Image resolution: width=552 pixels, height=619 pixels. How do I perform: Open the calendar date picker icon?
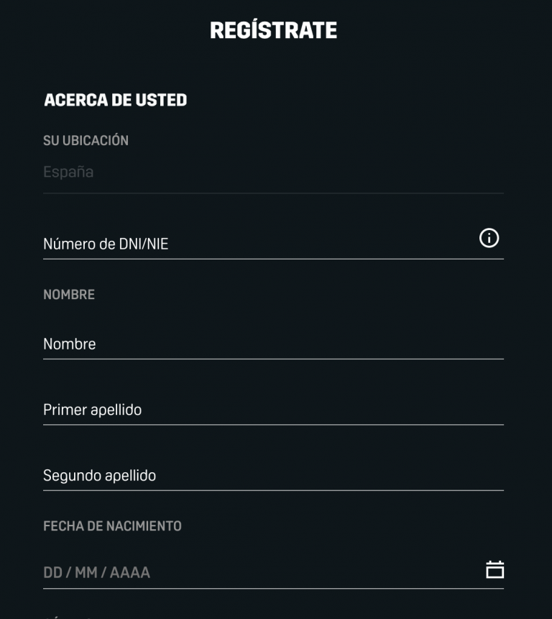click(494, 569)
